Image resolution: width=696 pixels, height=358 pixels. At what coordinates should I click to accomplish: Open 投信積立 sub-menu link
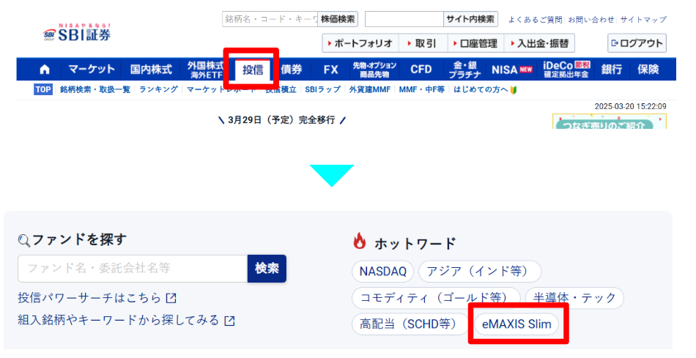click(281, 89)
